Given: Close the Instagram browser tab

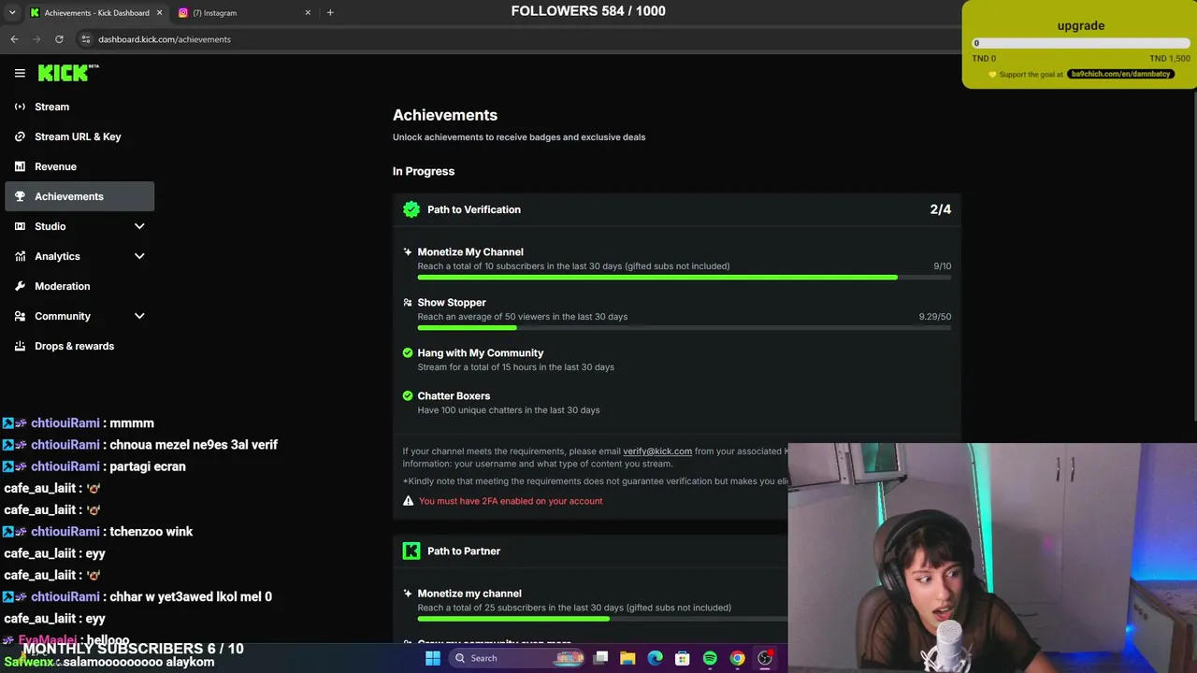Looking at the screenshot, I should click(x=308, y=13).
